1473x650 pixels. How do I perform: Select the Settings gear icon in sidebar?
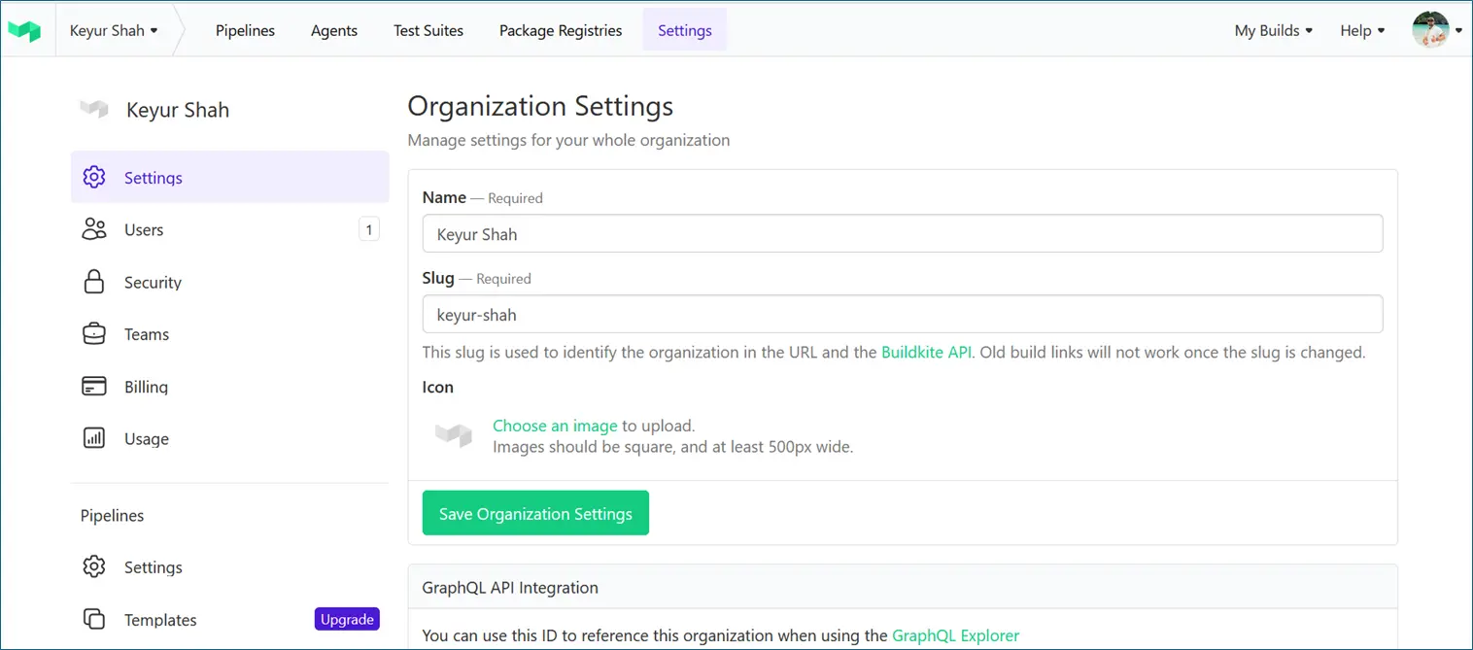click(x=93, y=177)
